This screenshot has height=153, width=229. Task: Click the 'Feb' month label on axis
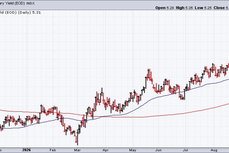tap(53, 150)
